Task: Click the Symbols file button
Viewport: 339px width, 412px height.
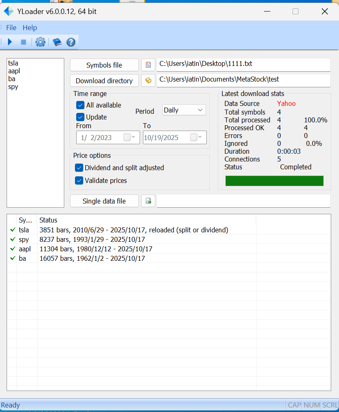Action: 104,65
